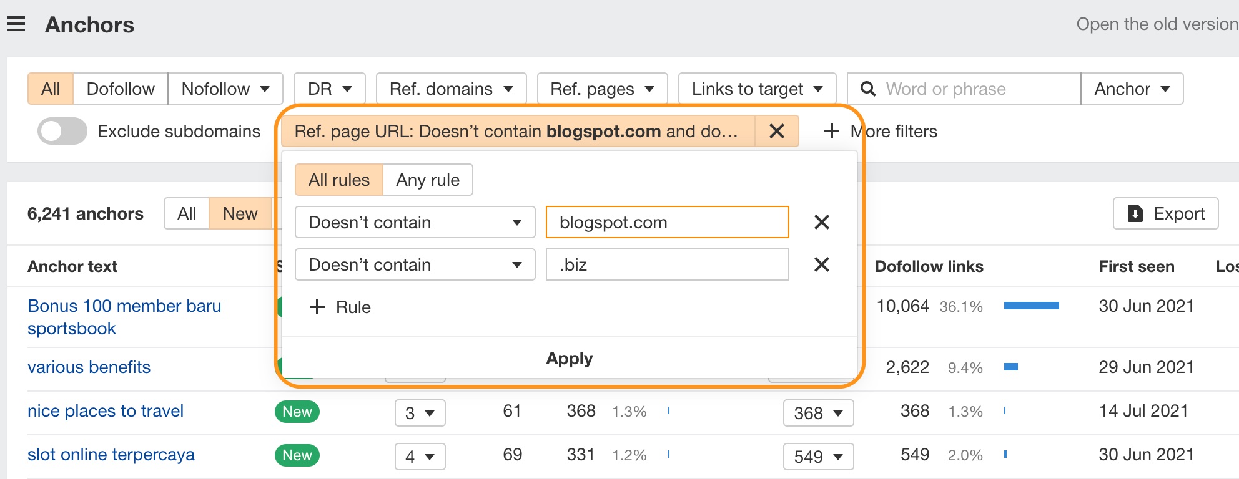Add a new rule with plus icon

[x=317, y=307]
